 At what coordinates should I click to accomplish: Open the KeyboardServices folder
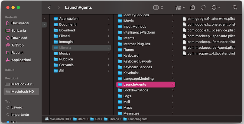pyautogui.click(x=146, y=67)
